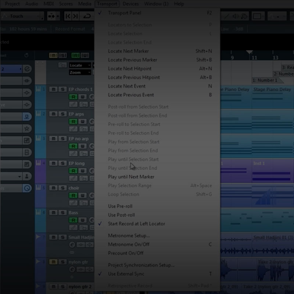Solo the Small Hadjini track
The height and width of the screenshot is (294, 294).
pos(62,237)
